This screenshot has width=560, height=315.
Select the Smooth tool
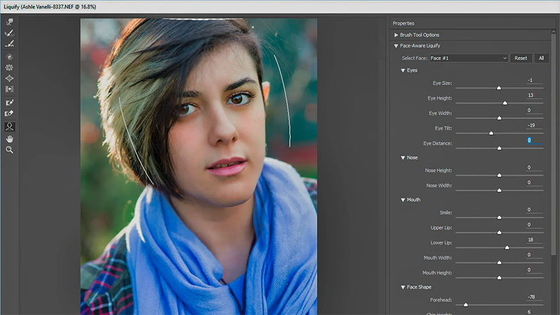pyautogui.click(x=10, y=44)
